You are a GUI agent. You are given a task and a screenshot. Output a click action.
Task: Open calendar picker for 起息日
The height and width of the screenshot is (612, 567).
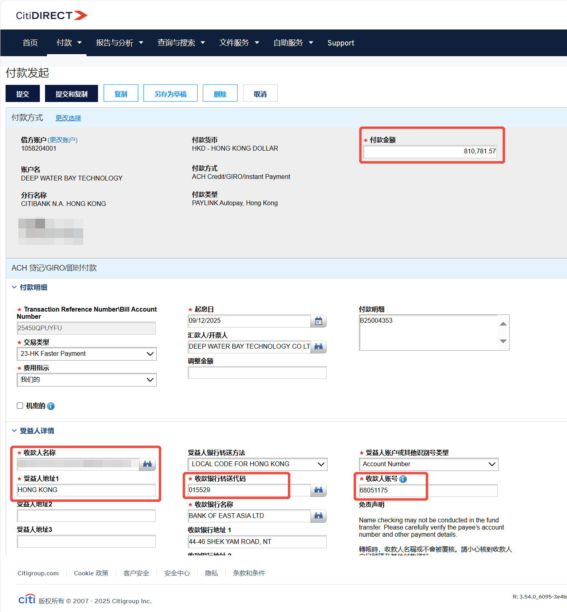(318, 321)
